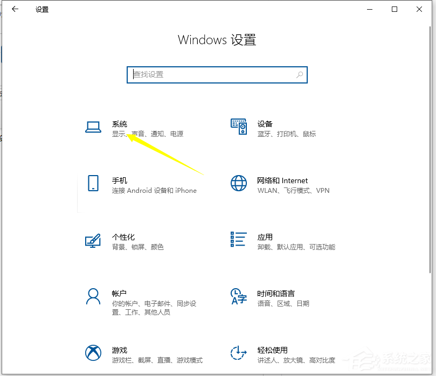Open the 时间和语言 settings title
The image size is (436, 376).
tap(276, 294)
